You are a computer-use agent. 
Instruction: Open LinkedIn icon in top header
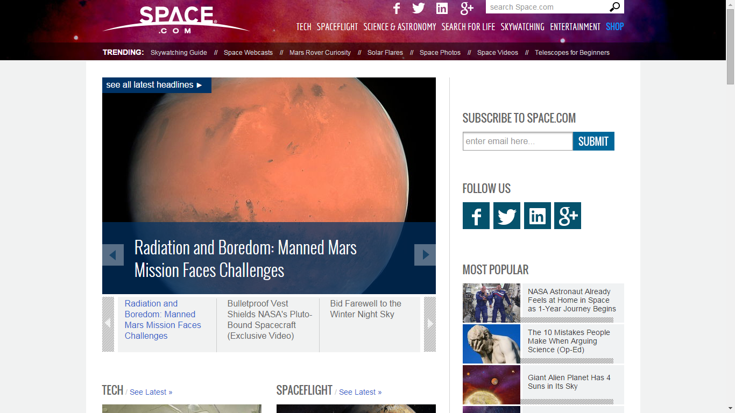(442, 8)
